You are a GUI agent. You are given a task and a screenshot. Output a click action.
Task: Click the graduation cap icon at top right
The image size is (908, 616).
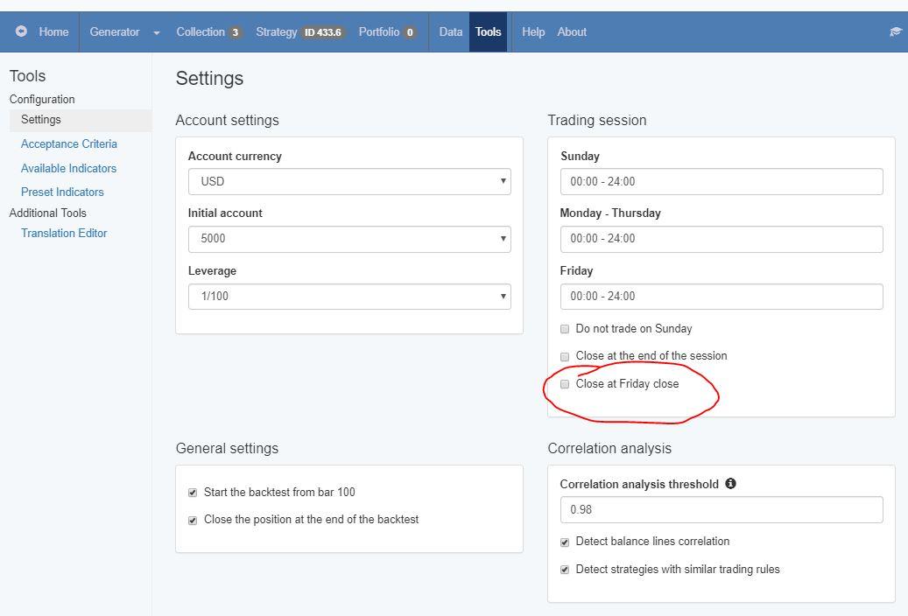point(895,31)
